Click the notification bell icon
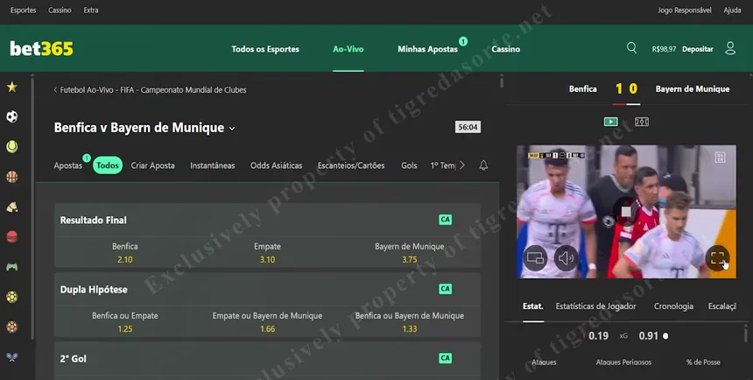Image resolution: width=753 pixels, height=380 pixels. 483,165
